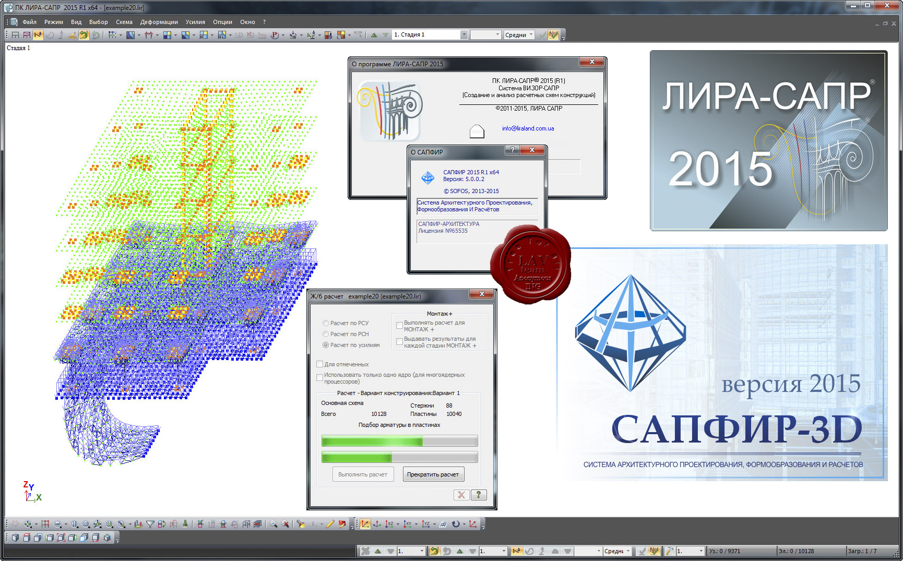903x561 pixels.
Task: Click the solid cube view icon in lowest toolbar
Action: click(x=15, y=538)
